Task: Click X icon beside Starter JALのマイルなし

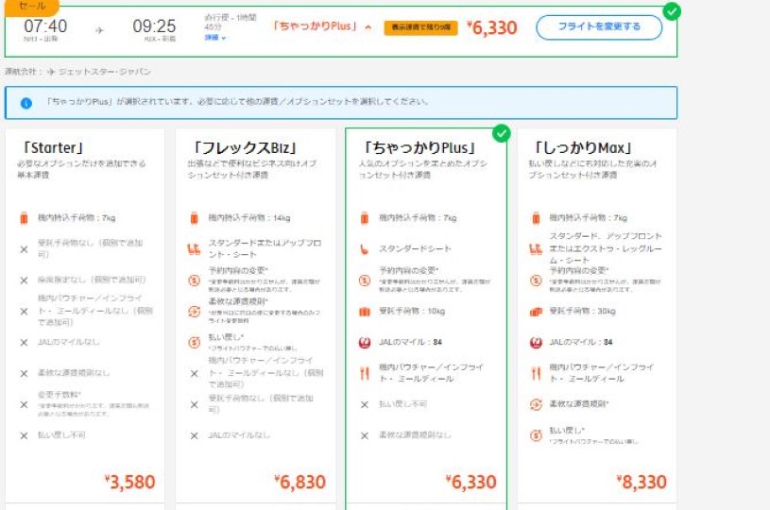Action: tap(24, 343)
